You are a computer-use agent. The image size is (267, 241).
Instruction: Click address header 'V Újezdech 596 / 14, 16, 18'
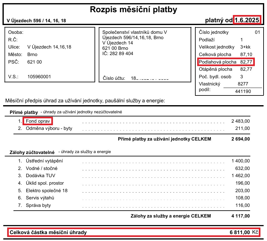(x=36, y=21)
